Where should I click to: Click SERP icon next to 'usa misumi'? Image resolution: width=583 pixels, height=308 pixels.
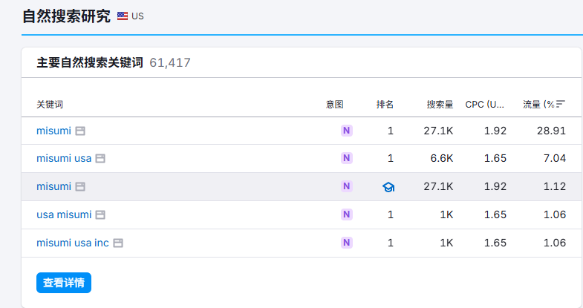[x=100, y=214]
